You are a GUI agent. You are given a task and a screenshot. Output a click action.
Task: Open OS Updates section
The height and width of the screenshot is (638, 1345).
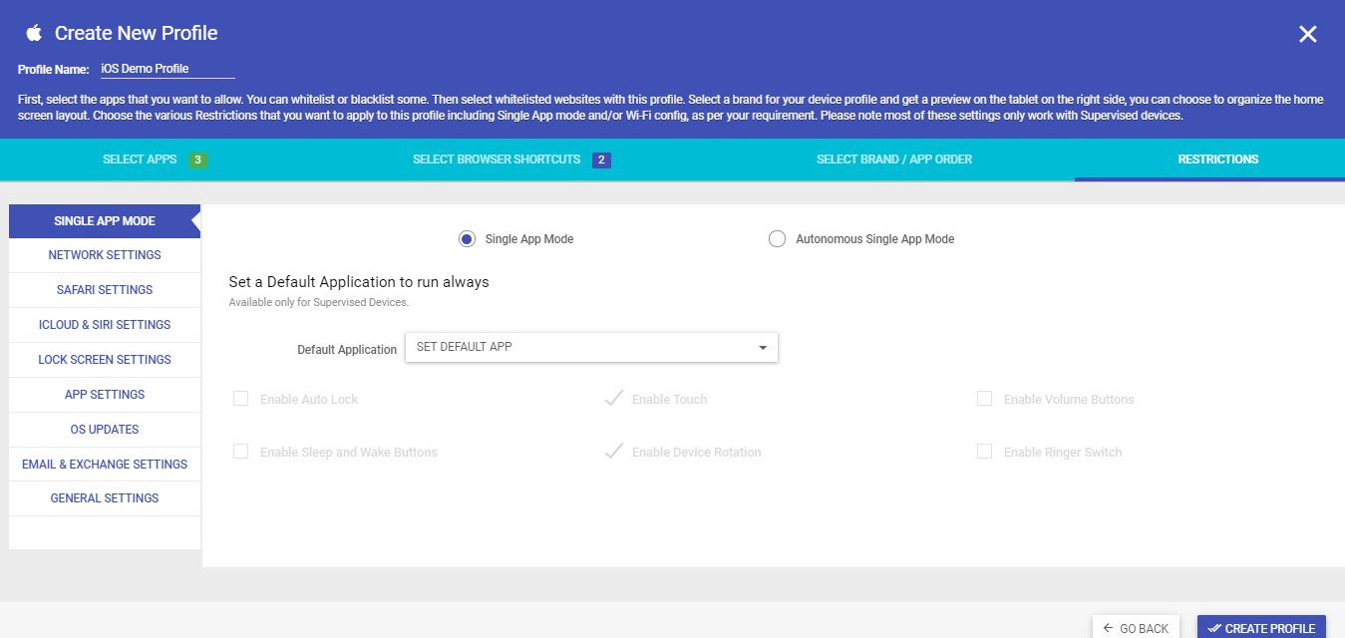tap(105, 430)
